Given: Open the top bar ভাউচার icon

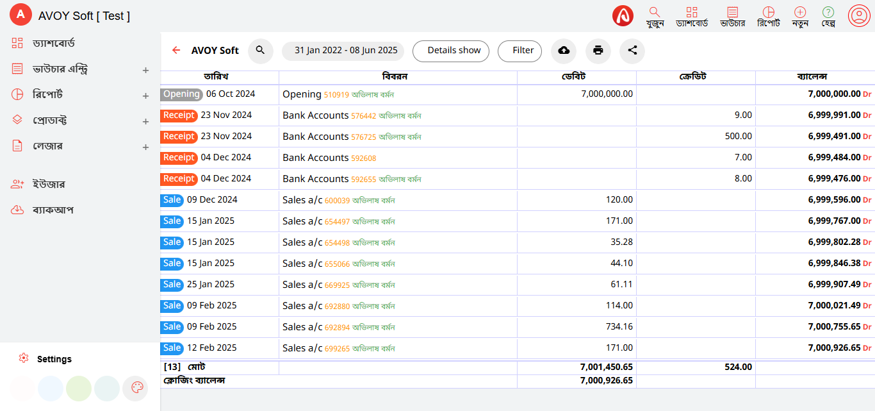Looking at the screenshot, I should [733, 16].
